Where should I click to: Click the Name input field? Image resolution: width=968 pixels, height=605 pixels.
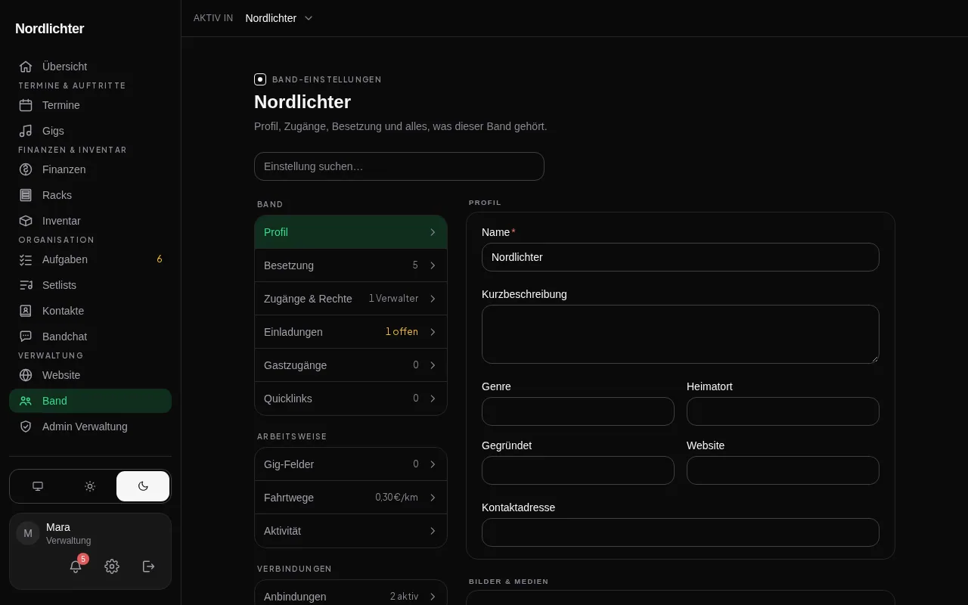click(681, 257)
